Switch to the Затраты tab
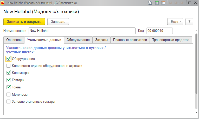The image size is (199, 119). coord(101,40)
